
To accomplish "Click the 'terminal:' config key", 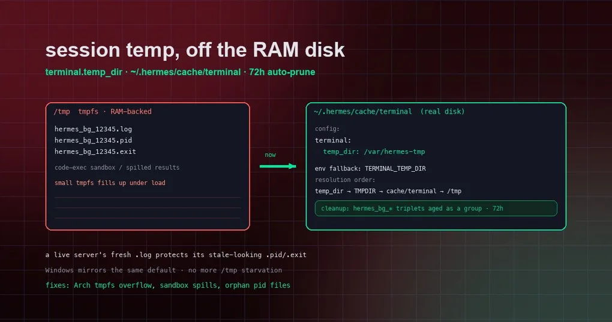I will click(x=333, y=141).
